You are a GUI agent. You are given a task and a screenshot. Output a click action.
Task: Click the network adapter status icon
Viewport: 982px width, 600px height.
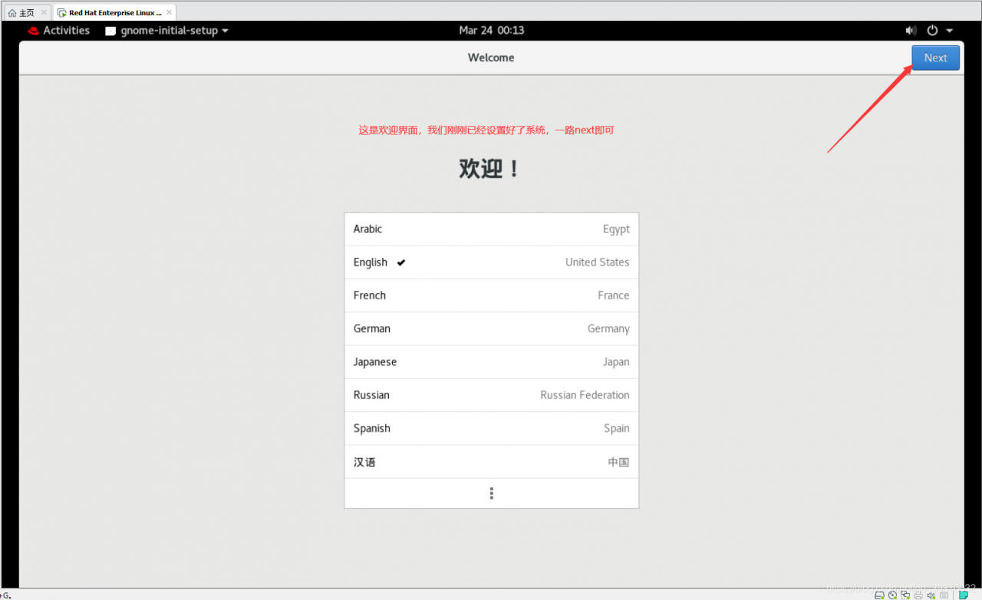(905, 595)
